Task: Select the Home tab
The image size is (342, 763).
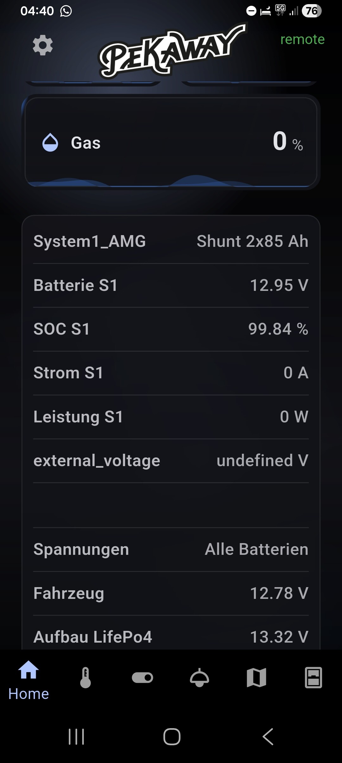Action: 28,680
